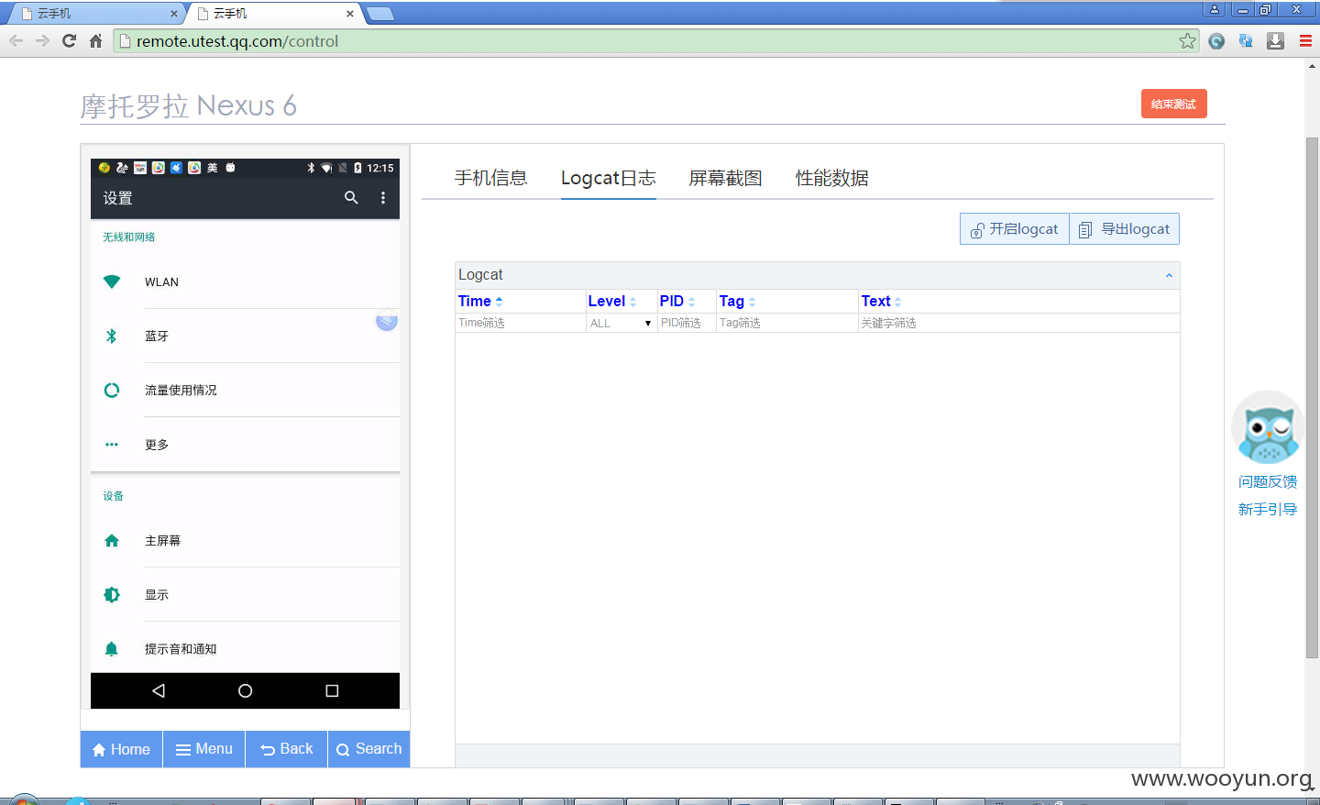This screenshot has width=1320, height=805.
Task: Sort logcat by PID column
Action: (x=677, y=301)
